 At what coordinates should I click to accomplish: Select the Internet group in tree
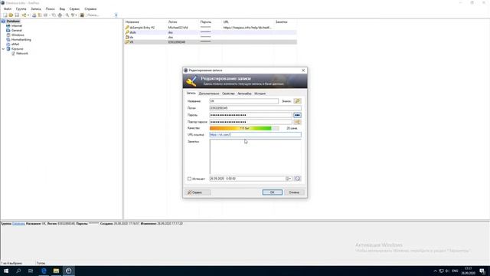[17, 25]
